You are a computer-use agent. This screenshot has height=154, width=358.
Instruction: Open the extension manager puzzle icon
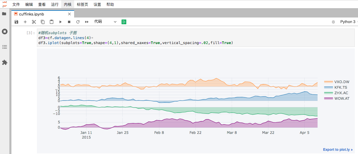[4, 62]
